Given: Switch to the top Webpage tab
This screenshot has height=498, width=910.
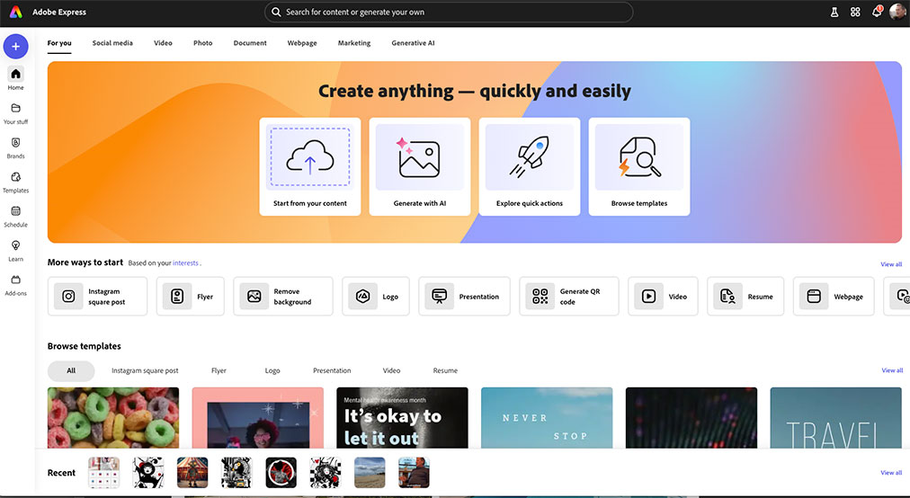Looking at the screenshot, I should (x=302, y=43).
